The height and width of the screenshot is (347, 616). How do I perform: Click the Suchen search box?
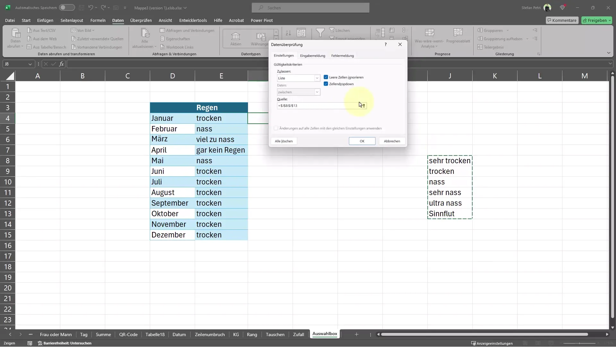pos(311,8)
